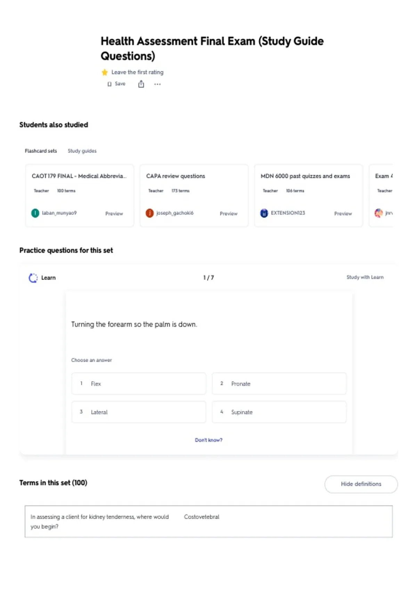This screenshot has width=417, height=592.
Task: Click laban_munyao9 avatar icon
Action: click(35, 213)
